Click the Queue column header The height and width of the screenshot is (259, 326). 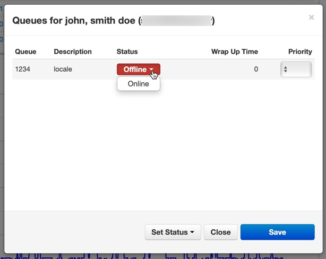(x=25, y=51)
